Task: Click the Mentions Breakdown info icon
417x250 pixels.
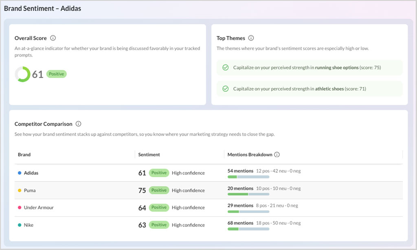Action: 277,155
